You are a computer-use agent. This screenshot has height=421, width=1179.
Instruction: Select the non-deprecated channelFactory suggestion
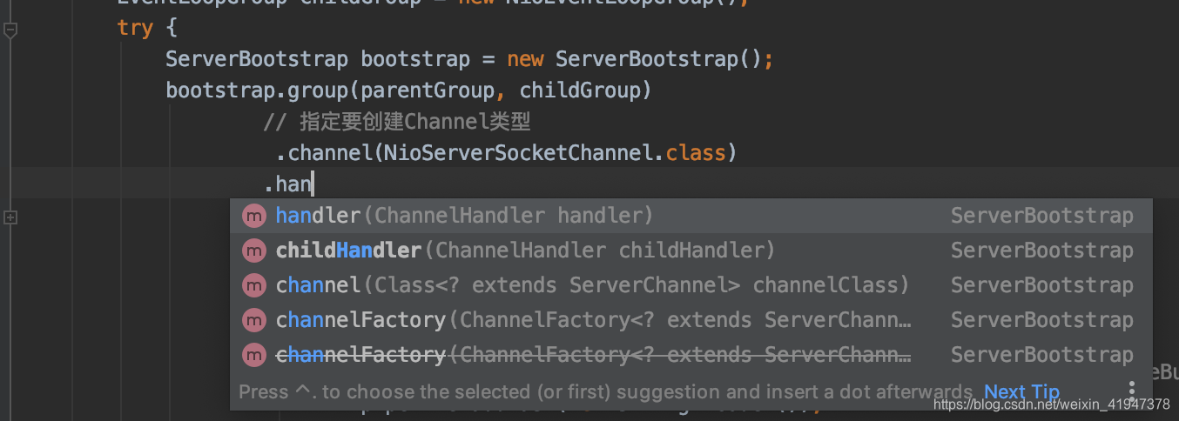pyautogui.click(x=592, y=320)
